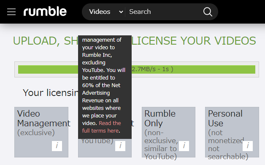Click the green upload progress bar
Screen dimensions: 265x165
click(x=137, y=69)
